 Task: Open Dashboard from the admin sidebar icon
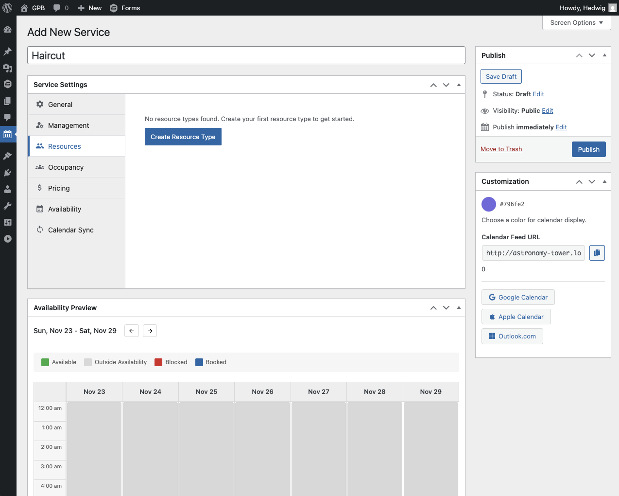point(8,30)
